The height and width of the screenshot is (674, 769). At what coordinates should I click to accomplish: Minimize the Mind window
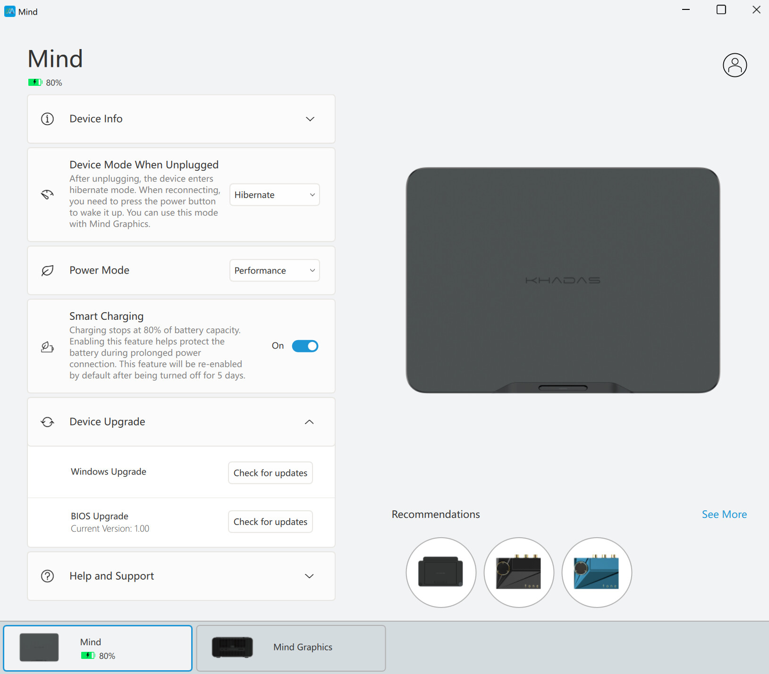click(686, 9)
